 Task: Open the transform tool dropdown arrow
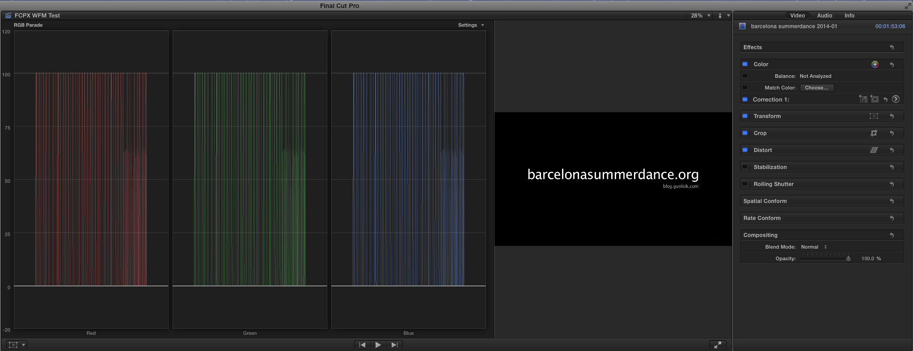pos(24,345)
